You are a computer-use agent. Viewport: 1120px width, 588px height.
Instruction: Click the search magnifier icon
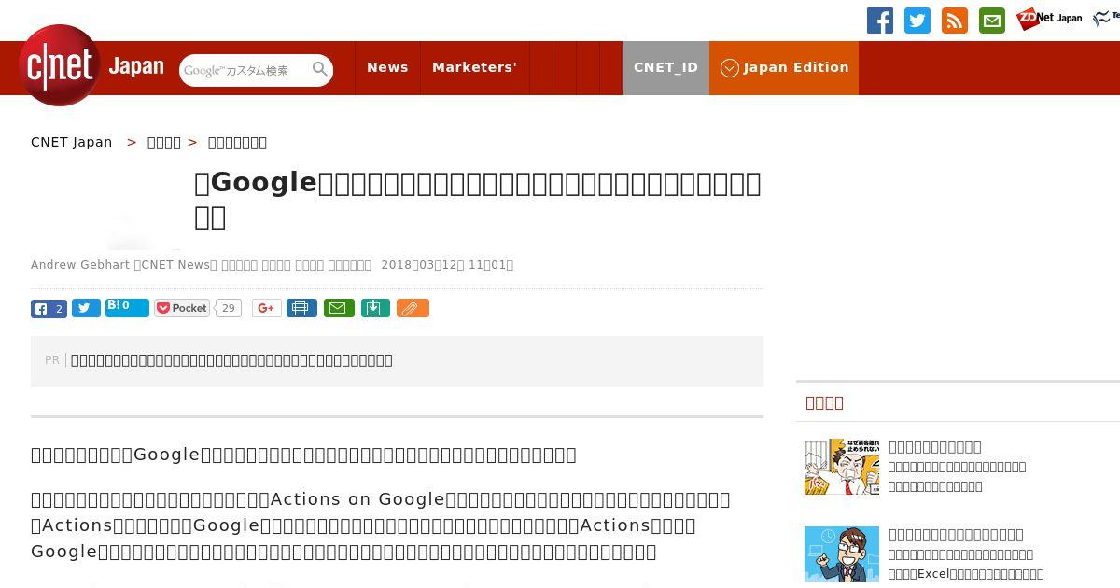pos(320,70)
